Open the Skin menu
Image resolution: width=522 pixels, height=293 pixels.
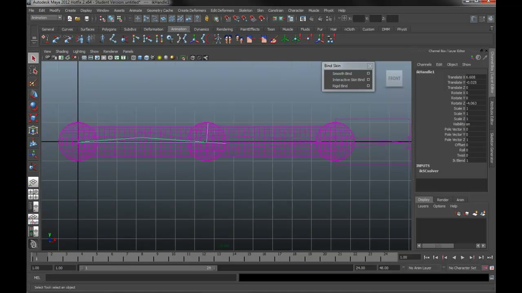pyautogui.click(x=260, y=10)
